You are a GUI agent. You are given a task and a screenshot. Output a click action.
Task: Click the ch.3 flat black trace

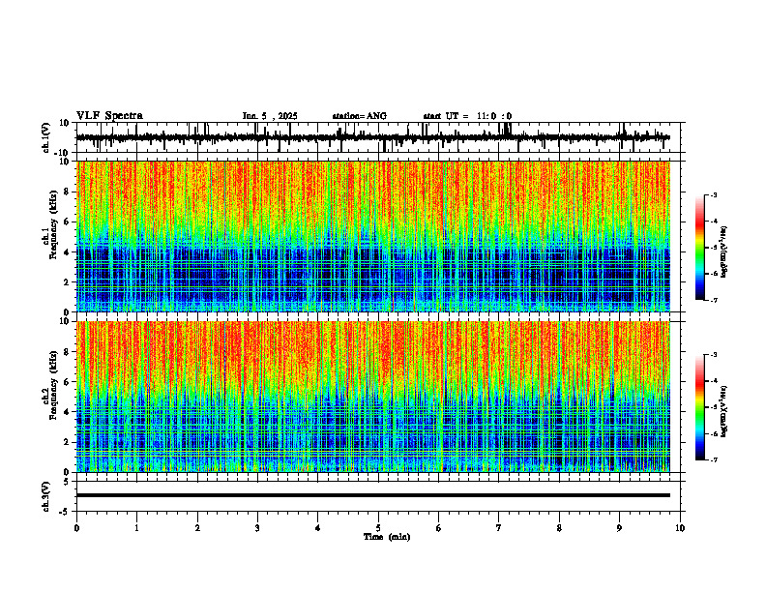pos(372,495)
